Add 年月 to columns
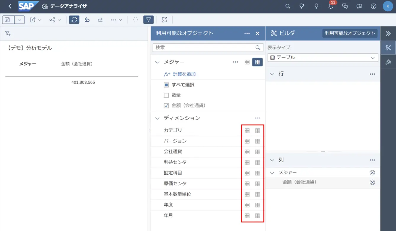The image size is (396, 231). click(257, 216)
